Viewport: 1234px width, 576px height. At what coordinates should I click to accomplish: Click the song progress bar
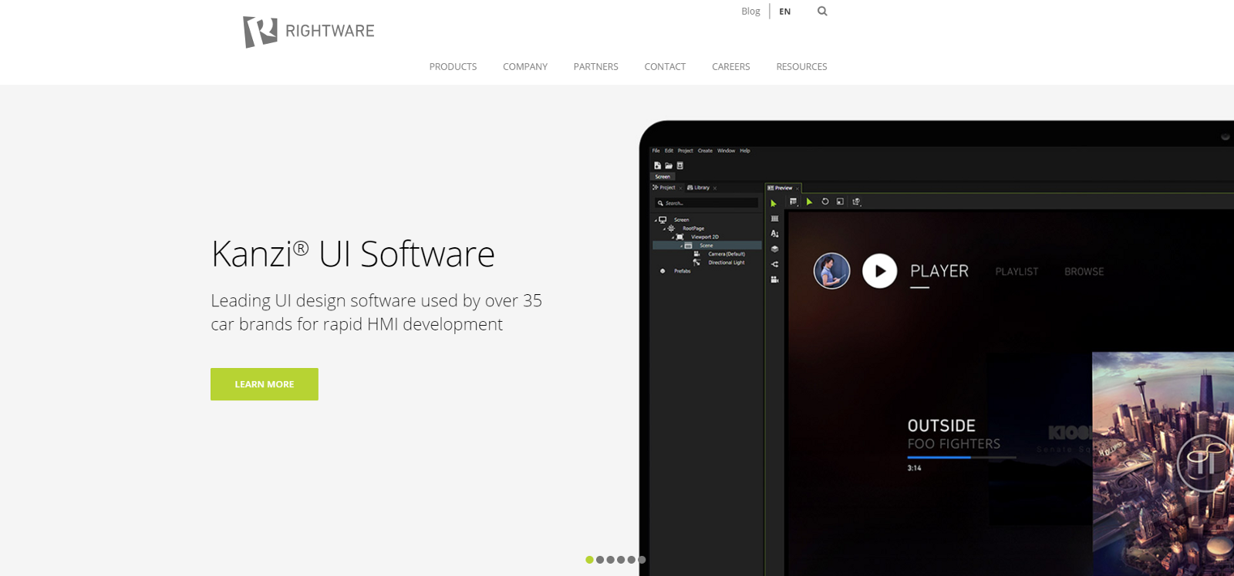coord(962,457)
